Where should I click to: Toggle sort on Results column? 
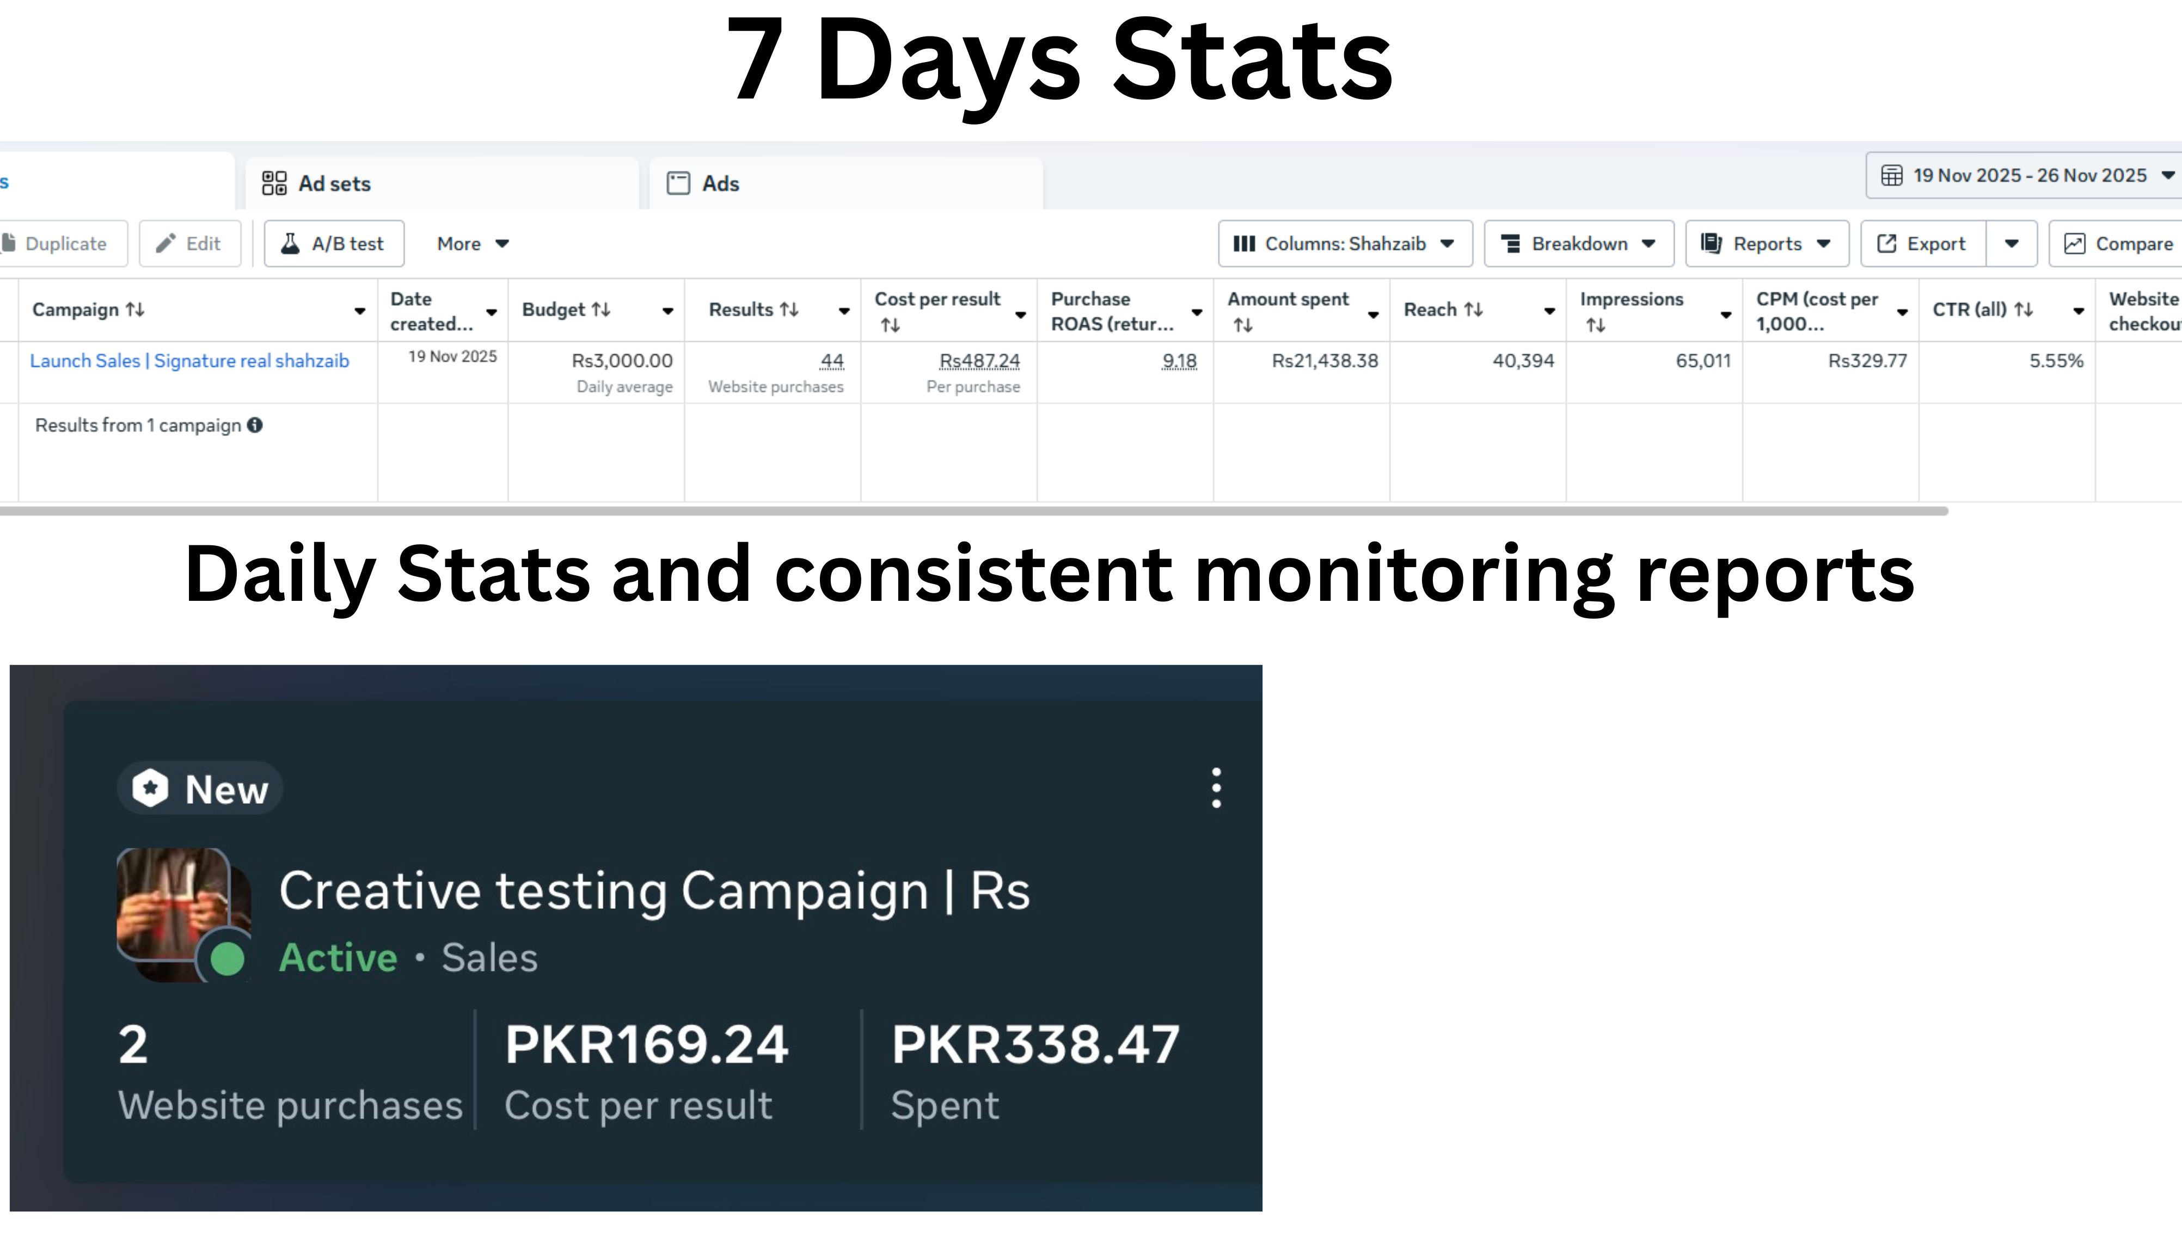(789, 310)
